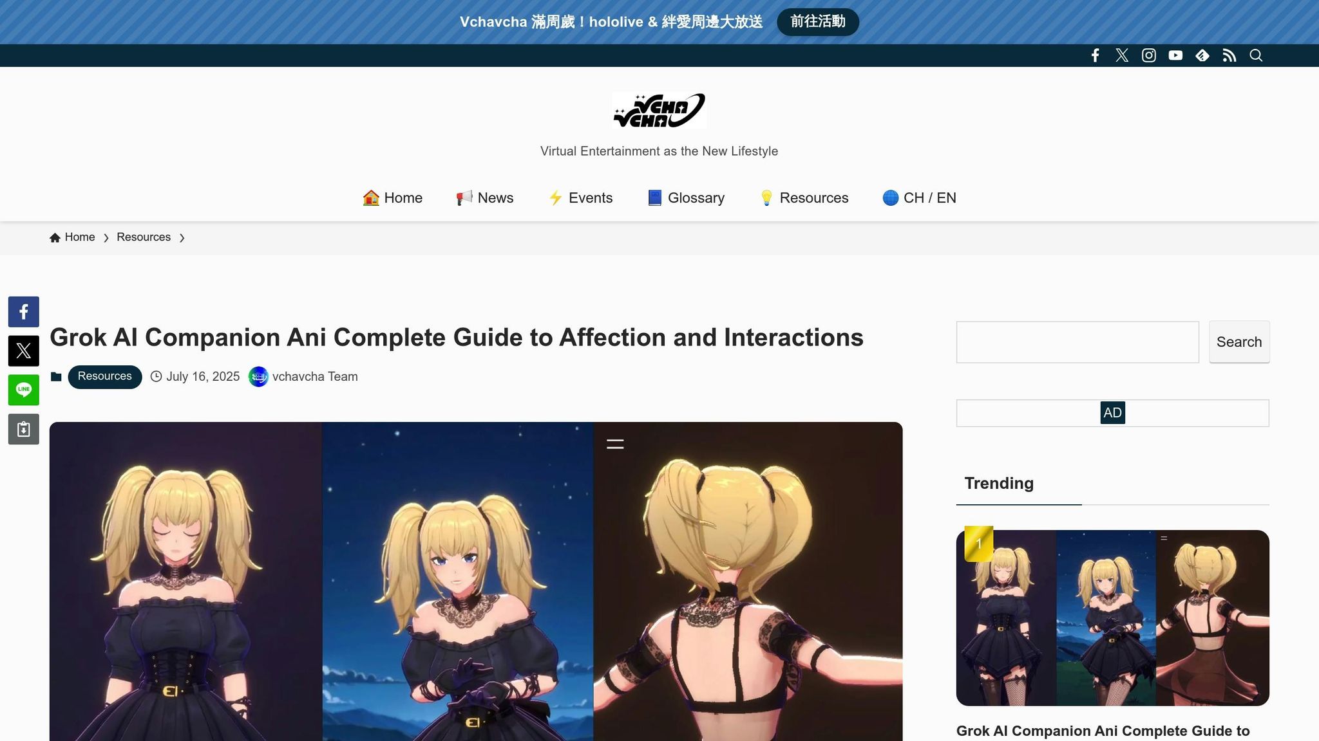
Task: Open the X (Twitter) icon in header
Action: (1122, 55)
